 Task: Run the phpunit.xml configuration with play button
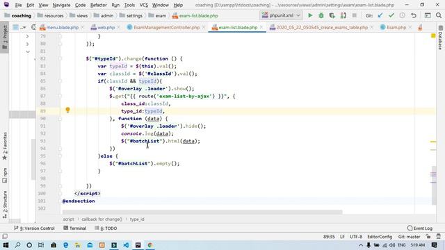310,15
